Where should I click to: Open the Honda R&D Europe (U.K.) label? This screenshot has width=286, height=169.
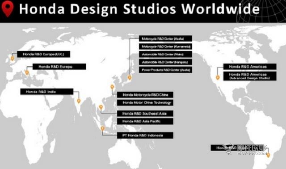44,54
